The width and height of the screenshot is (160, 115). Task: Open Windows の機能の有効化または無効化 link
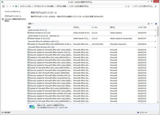pos(15,20)
